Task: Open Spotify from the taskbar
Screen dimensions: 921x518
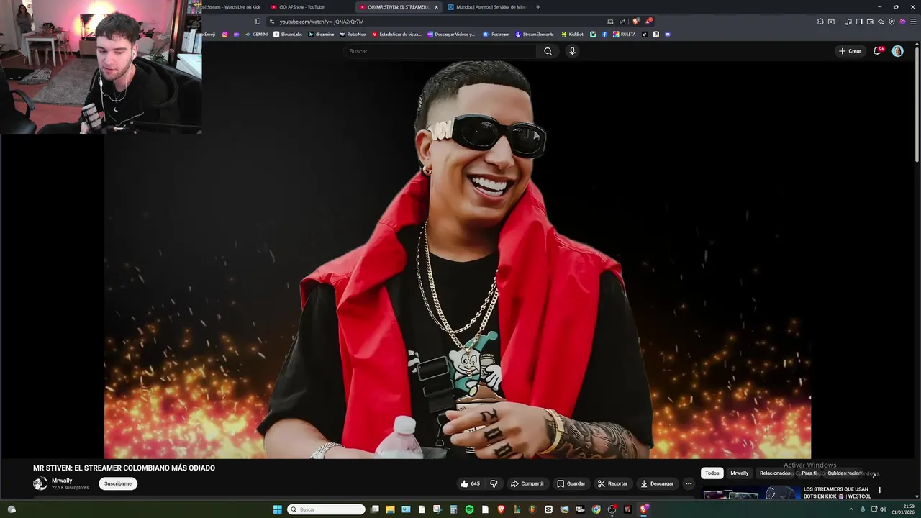Action: click(470, 509)
